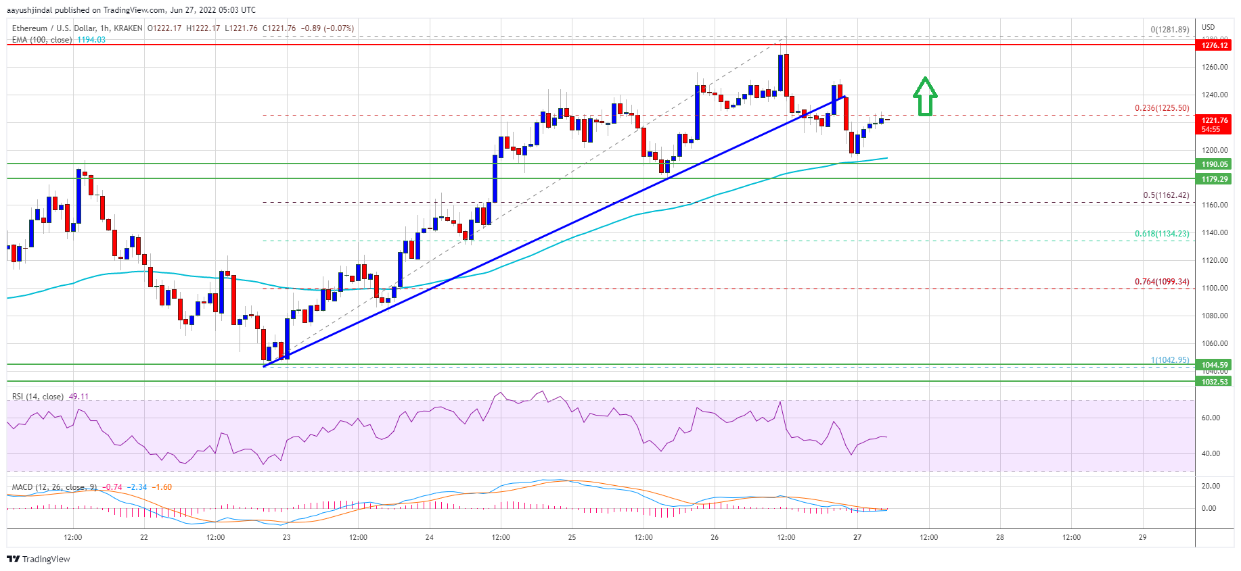The width and height of the screenshot is (1241, 571).
Task: Click the green 1190.05 price label
Action: [1214, 164]
